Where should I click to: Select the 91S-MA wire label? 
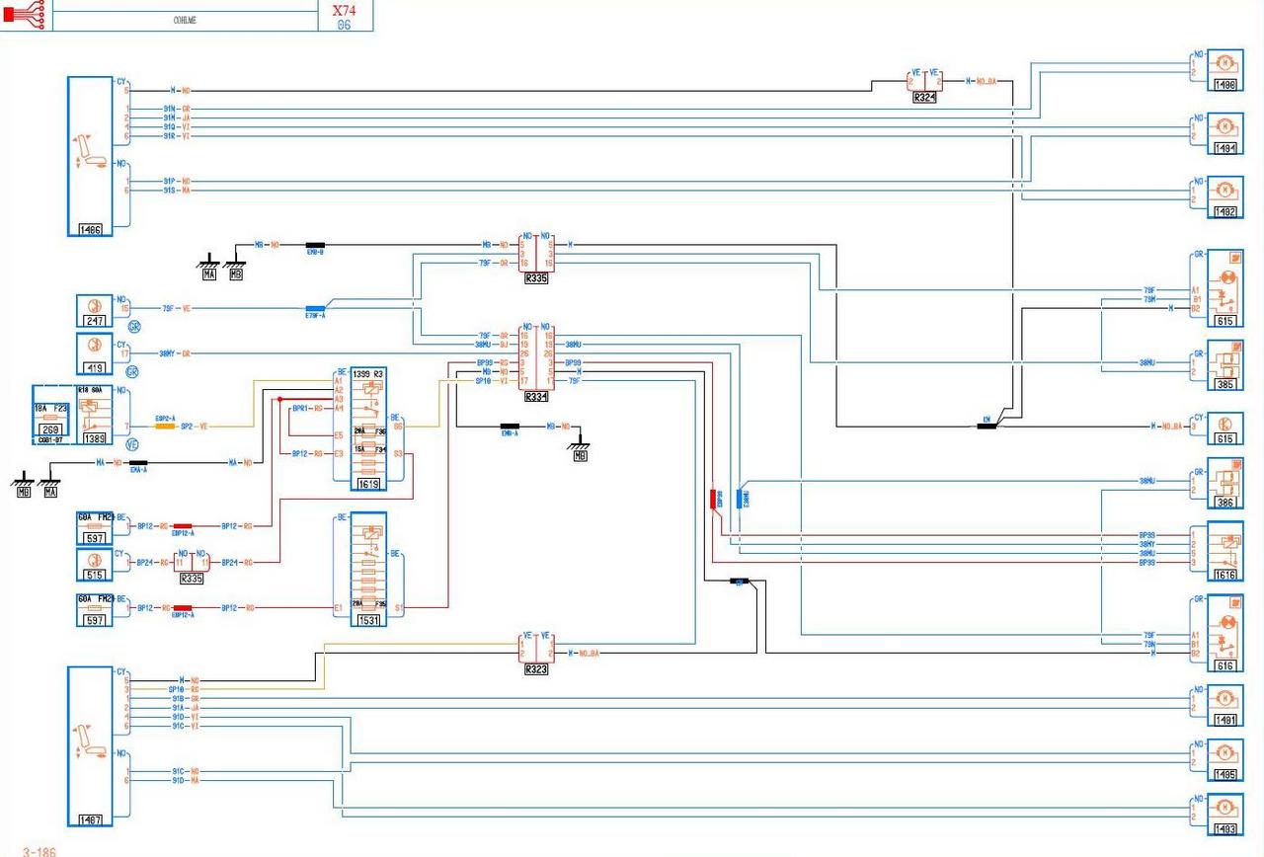point(177,191)
